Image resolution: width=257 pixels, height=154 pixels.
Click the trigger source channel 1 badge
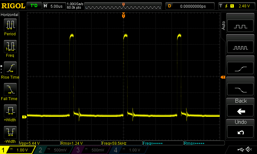pyautogui.click(x=232, y=6)
